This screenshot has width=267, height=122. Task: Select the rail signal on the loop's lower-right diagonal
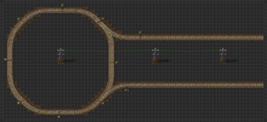point(103,103)
